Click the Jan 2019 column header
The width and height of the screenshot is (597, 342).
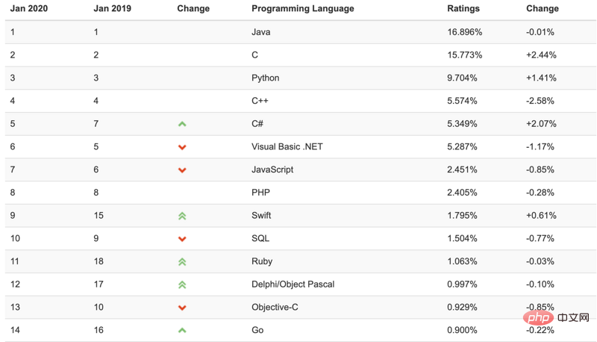pos(113,8)
